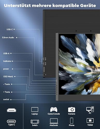Click the '+ Taste' label

pos(6,92)
